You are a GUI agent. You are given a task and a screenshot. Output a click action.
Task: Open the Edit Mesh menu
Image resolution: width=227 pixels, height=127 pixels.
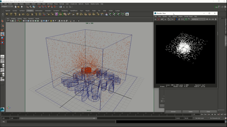50,4
